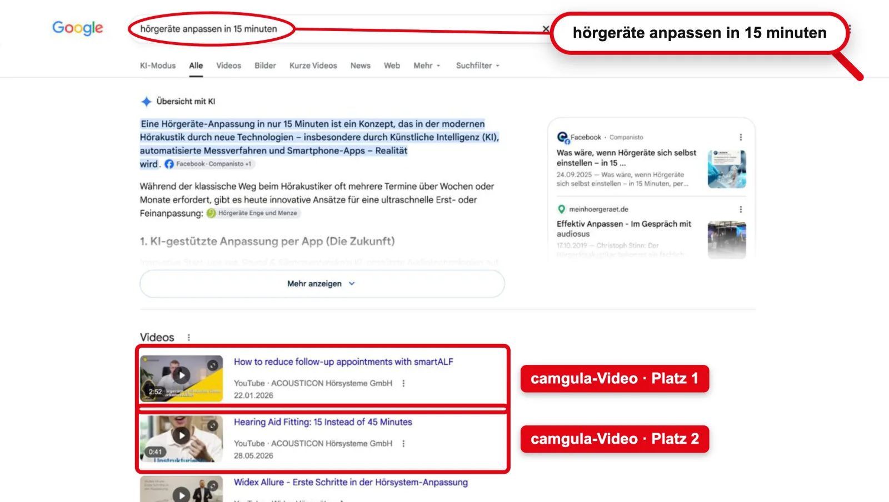The height and width of the screenshot is (502, 889).
Task: Open options menu next to Videos heading
Action: tap(189, 337)
